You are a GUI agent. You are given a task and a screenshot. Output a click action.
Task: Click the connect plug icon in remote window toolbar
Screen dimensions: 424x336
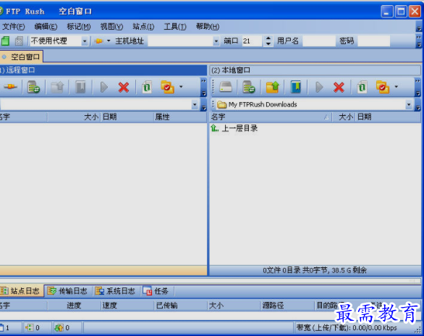pos(10,87)
